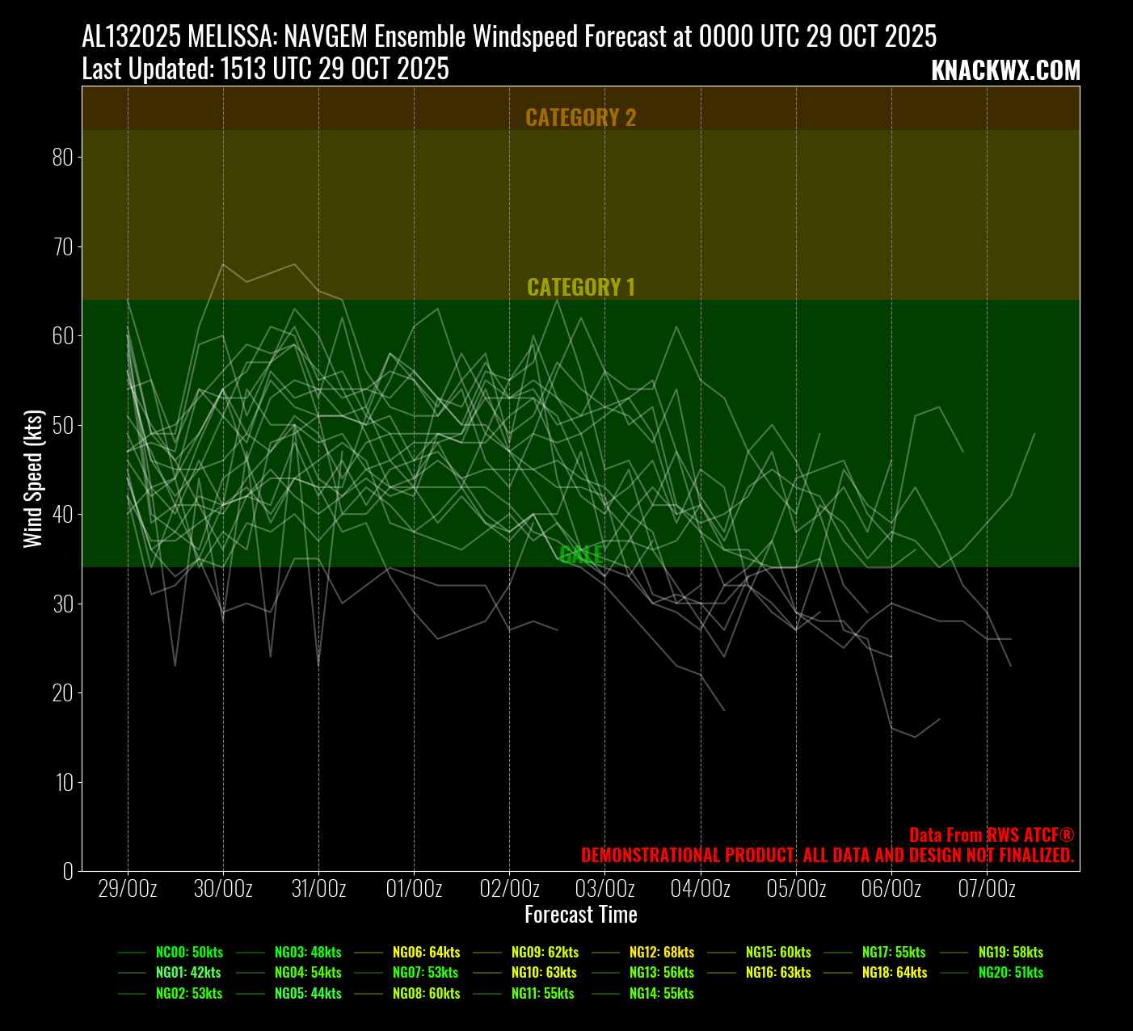The height and width of the screenshot is (1031, 1133).
Task: Click the Data From RWS ATCF text
Action: point(991,835)
